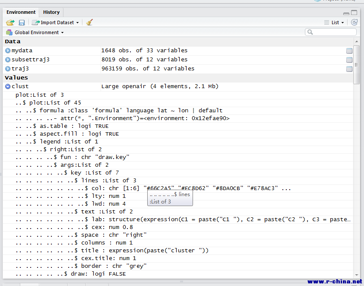Click the Data section header

[x=178, y=41]
